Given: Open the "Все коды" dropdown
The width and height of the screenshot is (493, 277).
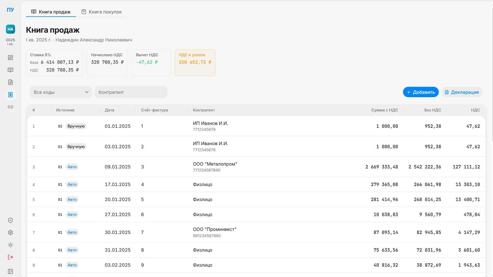Looking at the screenshot, I should pos(61,92).
